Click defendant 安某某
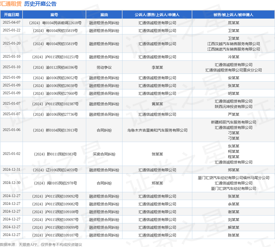The image size is (275, 247). point(234,78)
